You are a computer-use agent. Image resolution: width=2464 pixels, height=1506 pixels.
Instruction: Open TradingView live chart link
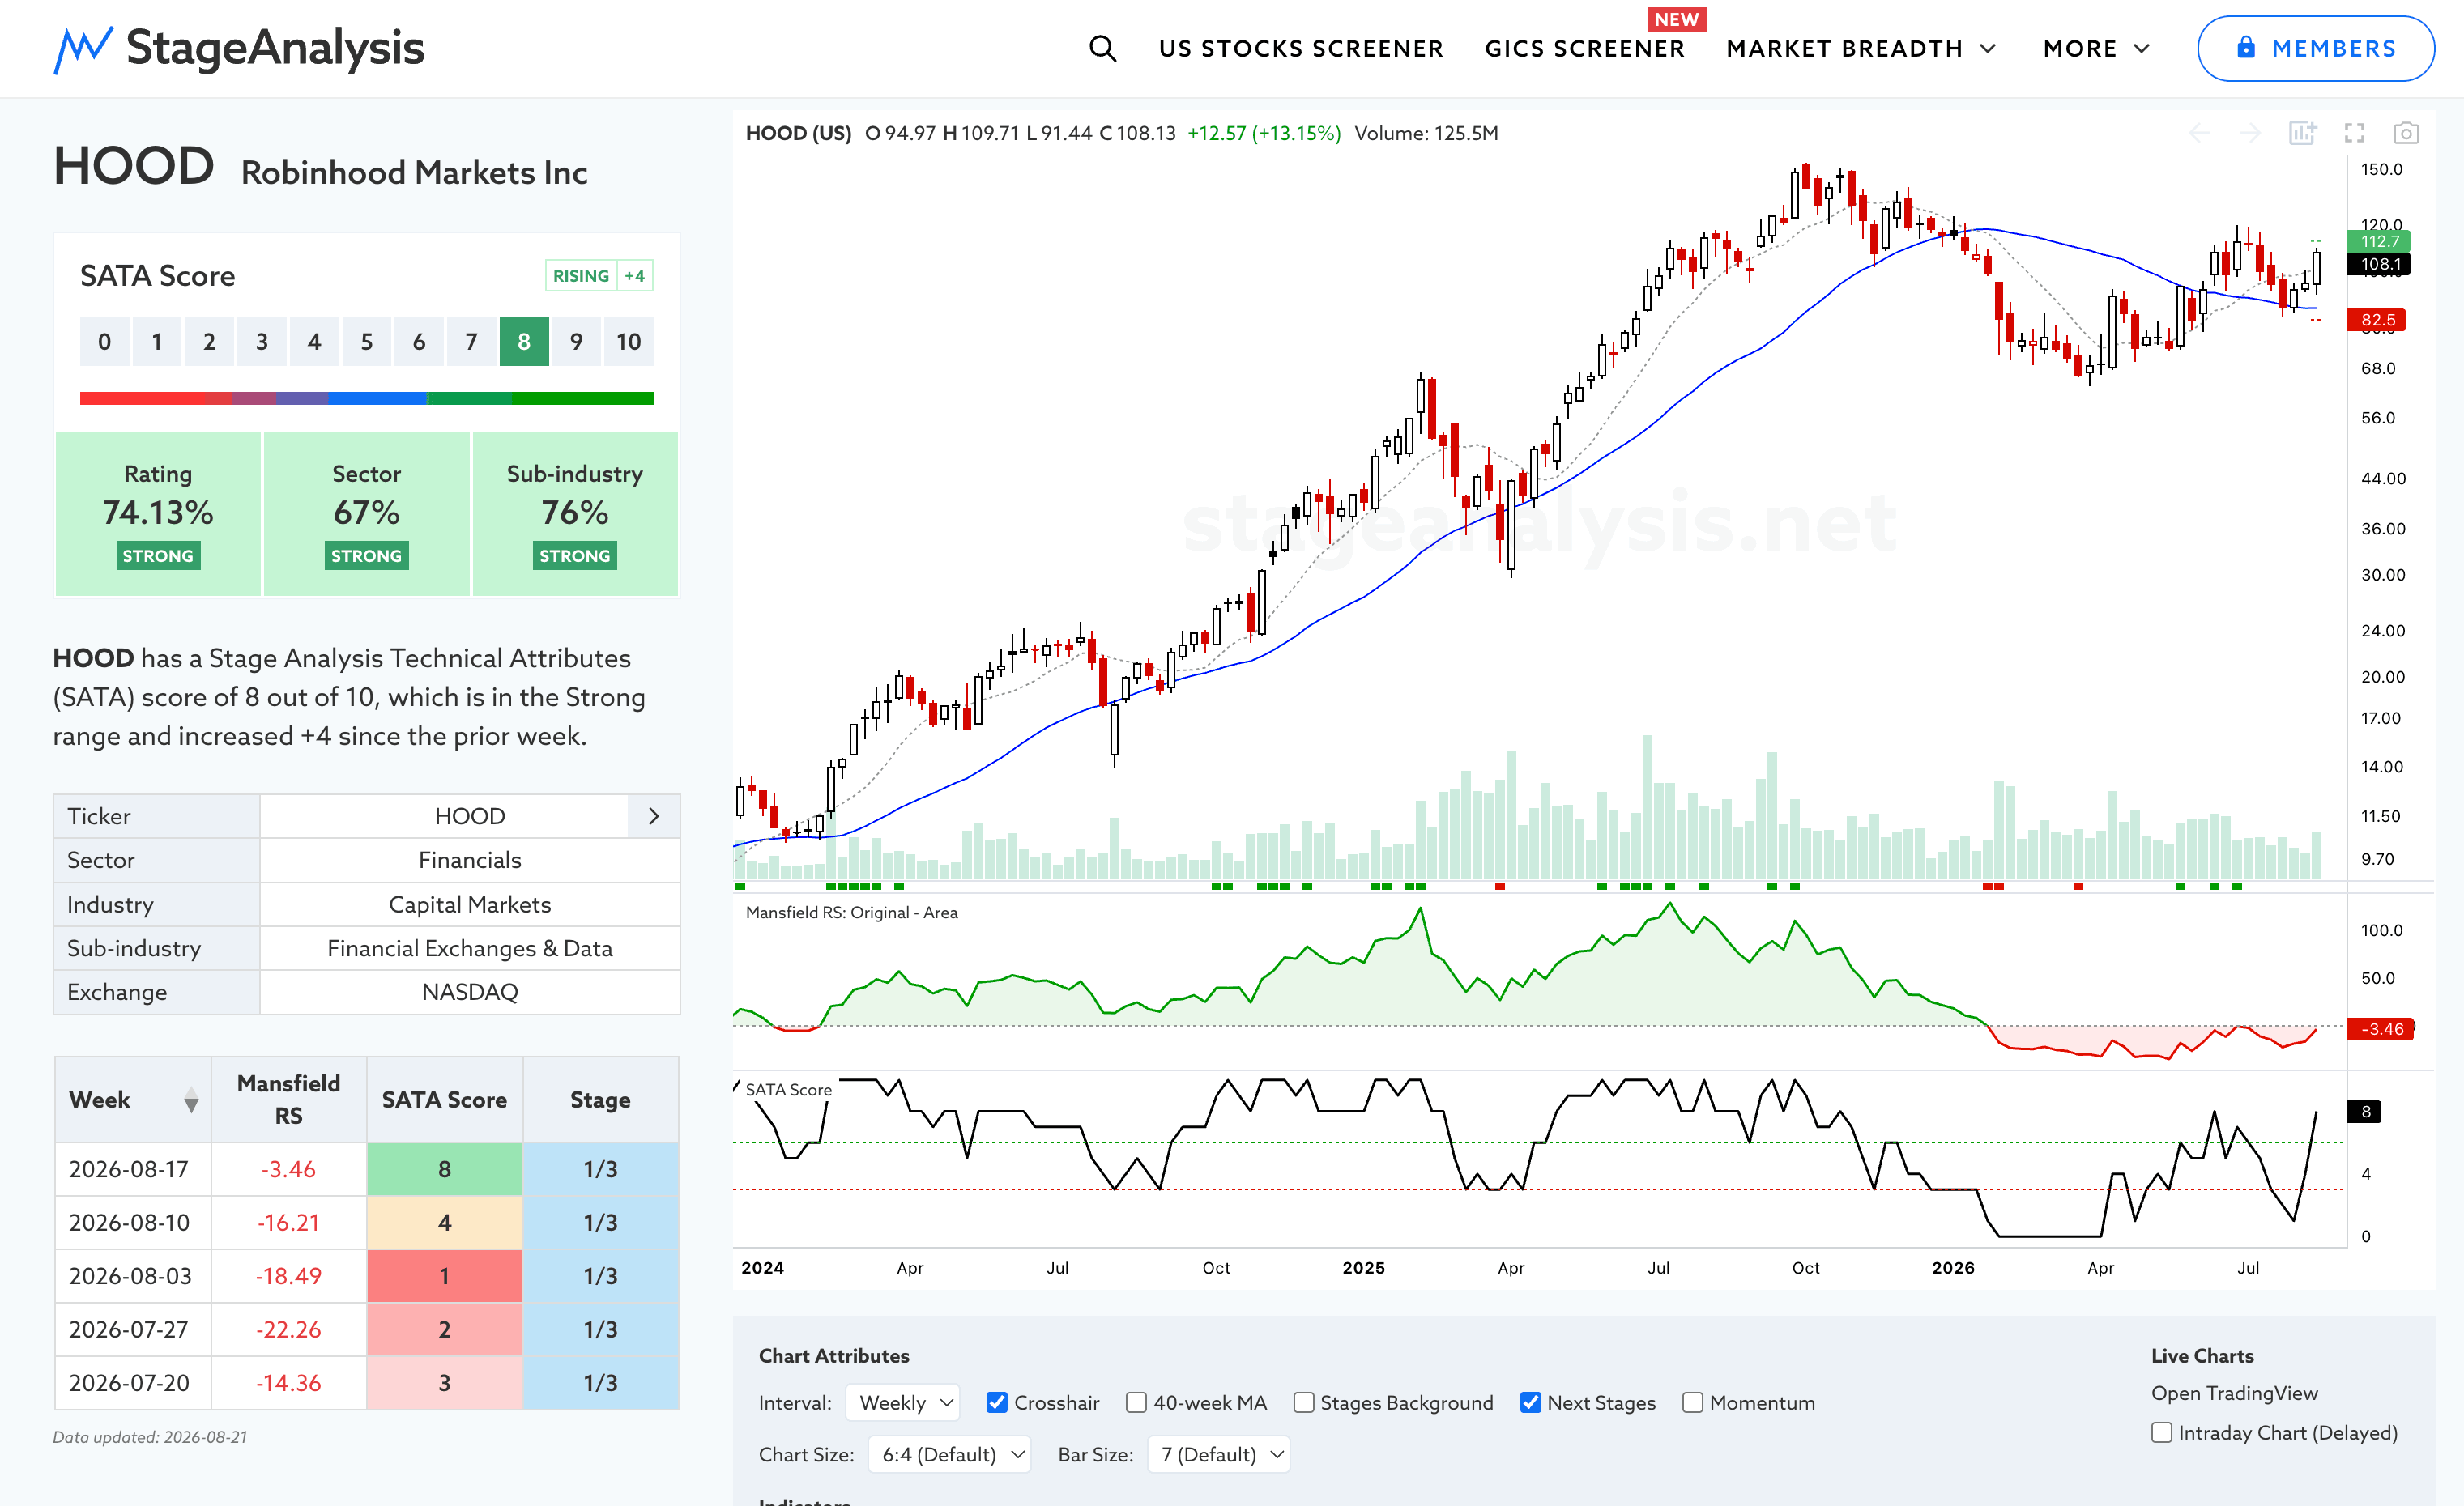coord(2234,1393)
